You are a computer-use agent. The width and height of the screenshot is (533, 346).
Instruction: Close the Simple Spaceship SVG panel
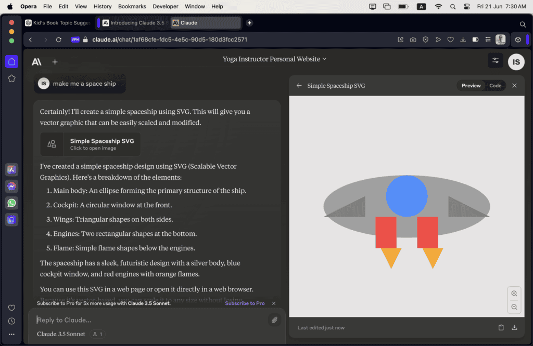514,86
